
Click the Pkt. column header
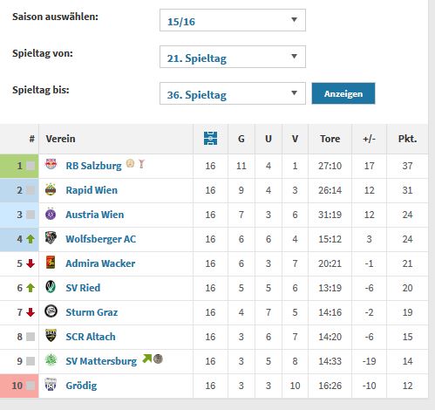coord(407,139)
